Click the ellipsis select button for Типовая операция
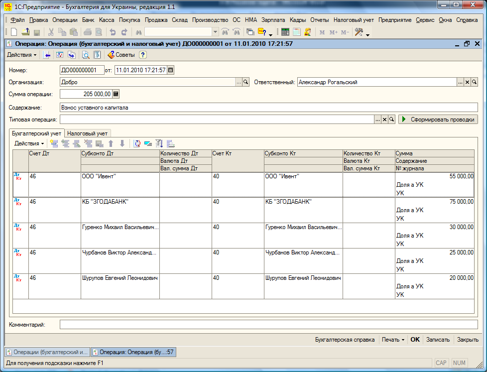This screenshot has width=487, height=372. point(377,120)
